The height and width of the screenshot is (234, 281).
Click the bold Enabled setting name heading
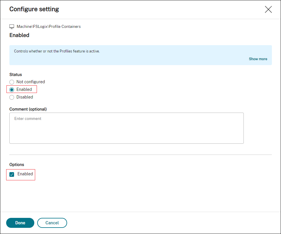19,35
